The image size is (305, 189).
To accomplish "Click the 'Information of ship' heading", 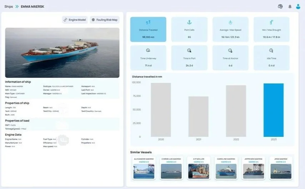I will click(18, 82).
